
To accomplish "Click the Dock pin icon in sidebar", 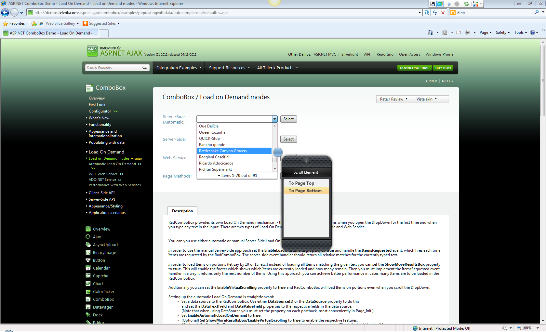I will coord(88,315).
